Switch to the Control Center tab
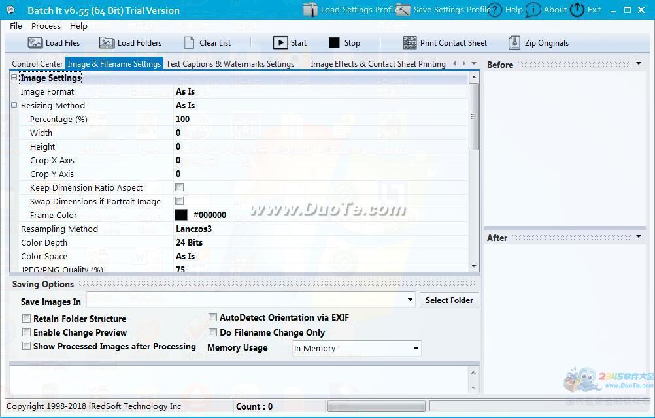Screen dimensions: 655x418 coord(37,64)
